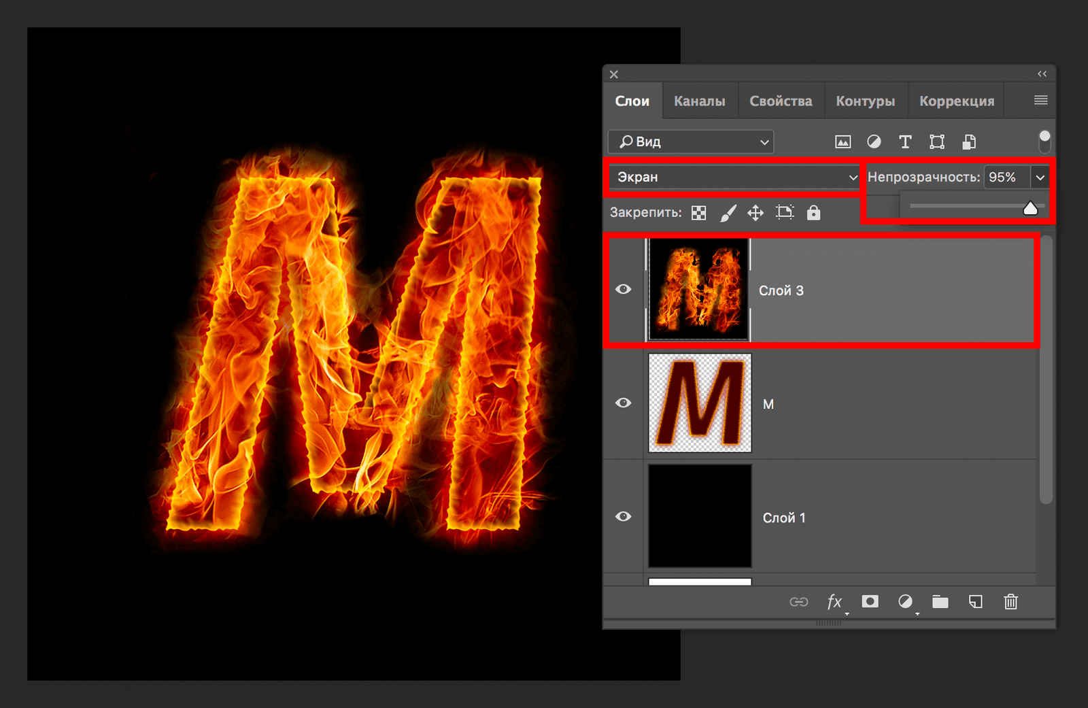Hide the M layer
1088x708 pixels.
pos(623,403)
